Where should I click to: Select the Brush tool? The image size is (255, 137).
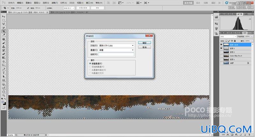coord(4,43)
